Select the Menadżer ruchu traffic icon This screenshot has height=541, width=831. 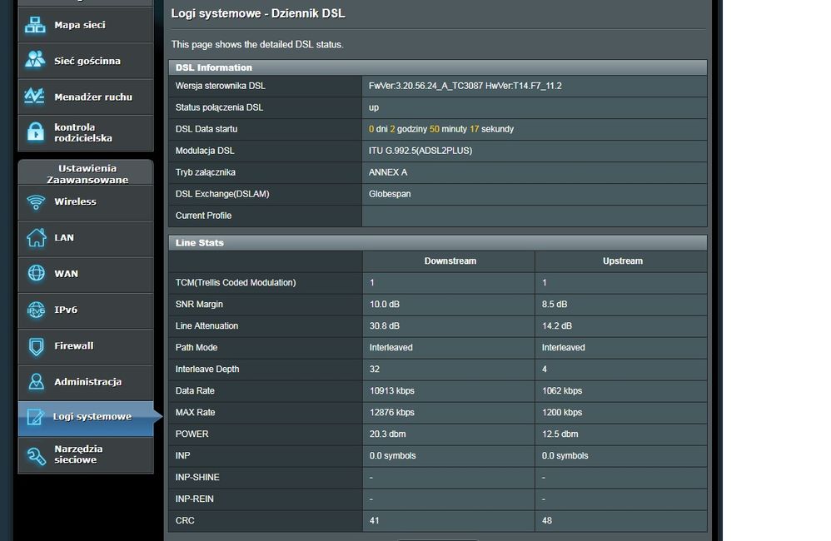[35, 97]
